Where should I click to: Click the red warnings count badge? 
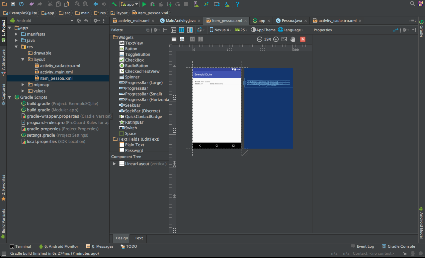[x=302, y=39]
